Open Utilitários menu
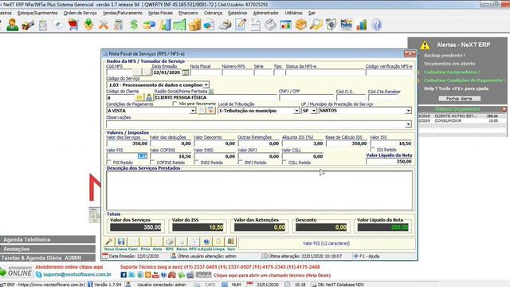510x287 pixels. point(293,13)
